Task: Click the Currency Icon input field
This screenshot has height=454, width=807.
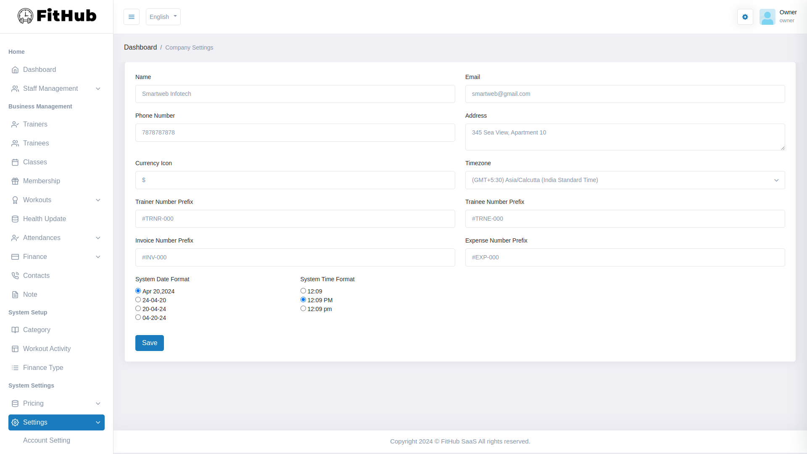Action: coord(295,180)
